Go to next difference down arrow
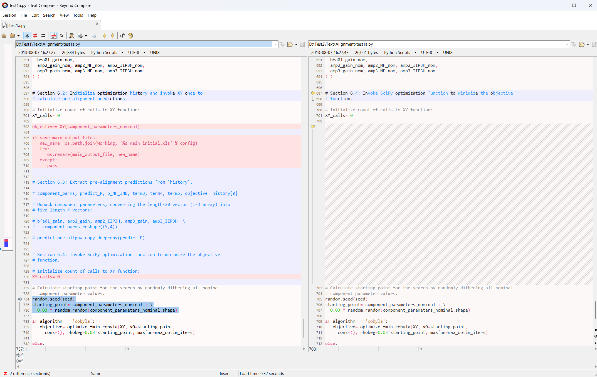Viewport: 597px width, 377px height. [104, 36]
